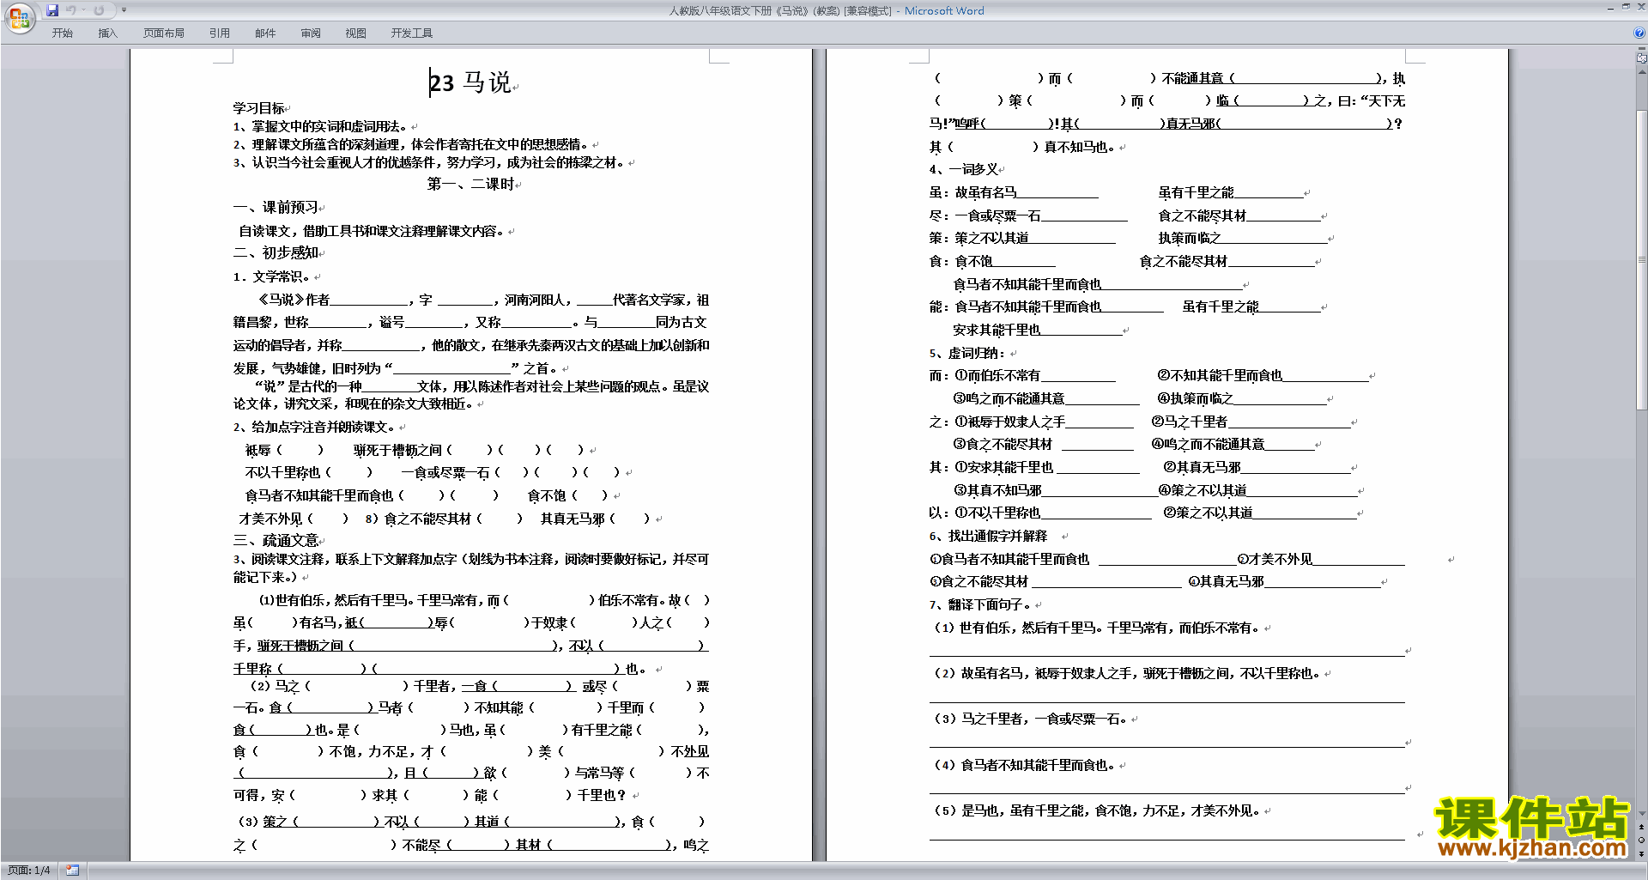1648x880 pixels.
Task: Click the document title 23 马说
Action: (x=470, y=82)
